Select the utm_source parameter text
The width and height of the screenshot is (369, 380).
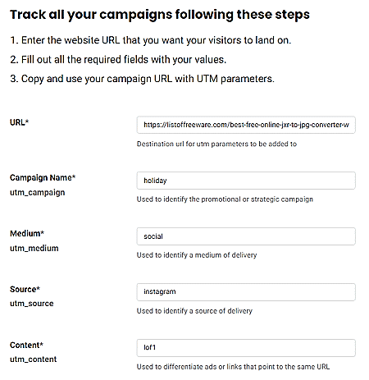pyautogui.click(x=32, y=304)
